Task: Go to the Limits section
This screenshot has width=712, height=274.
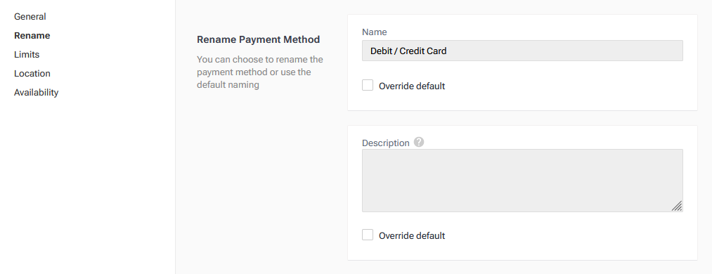Action: tap(27, 54)
